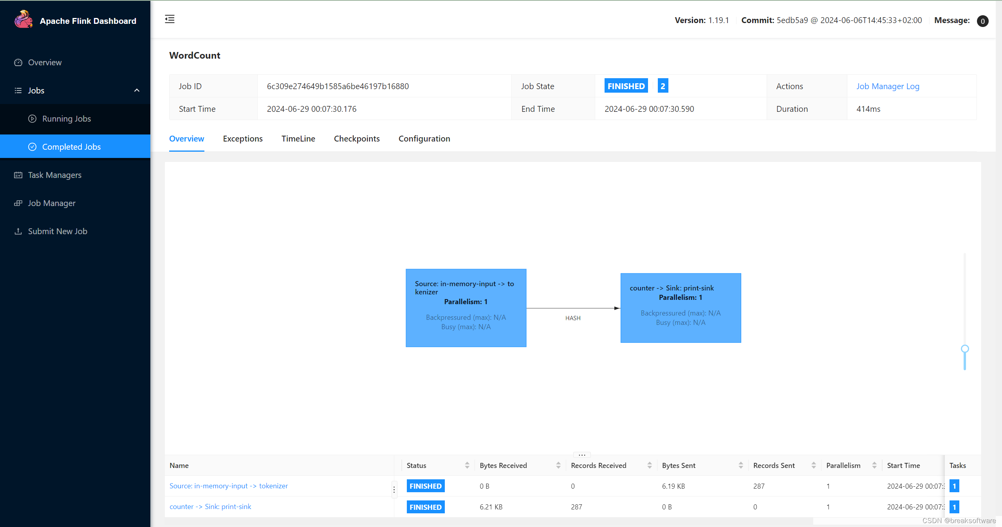Click the Job ID value 6c309e27...
Image resolution: width=1002 pixels, height=527 pixels.
338,86
